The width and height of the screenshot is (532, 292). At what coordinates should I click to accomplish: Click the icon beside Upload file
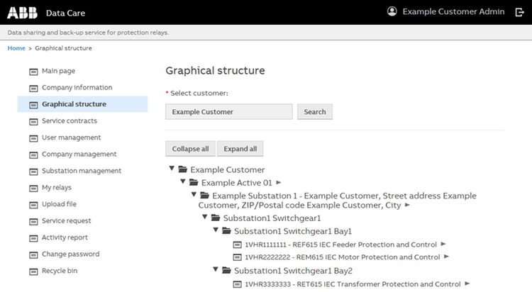click(33, 205)
